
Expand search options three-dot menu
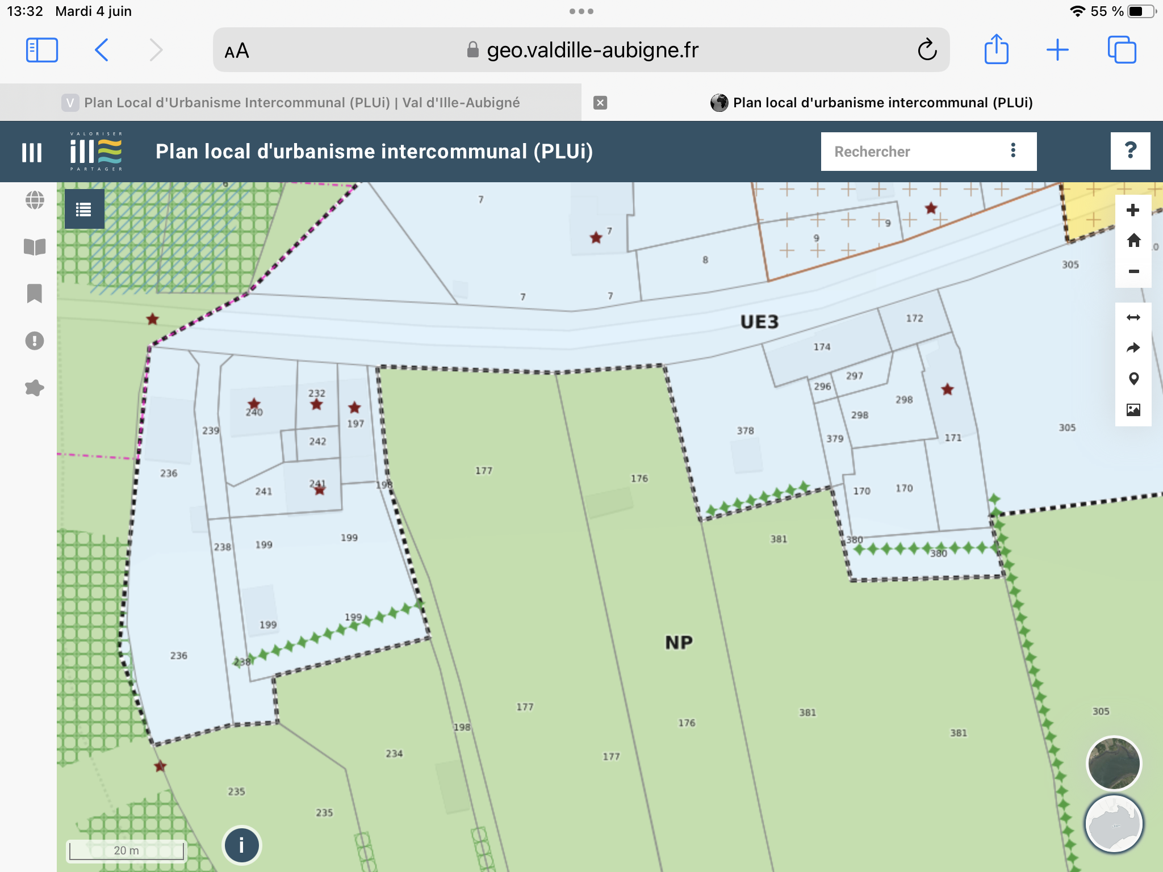coord(1013,151)
